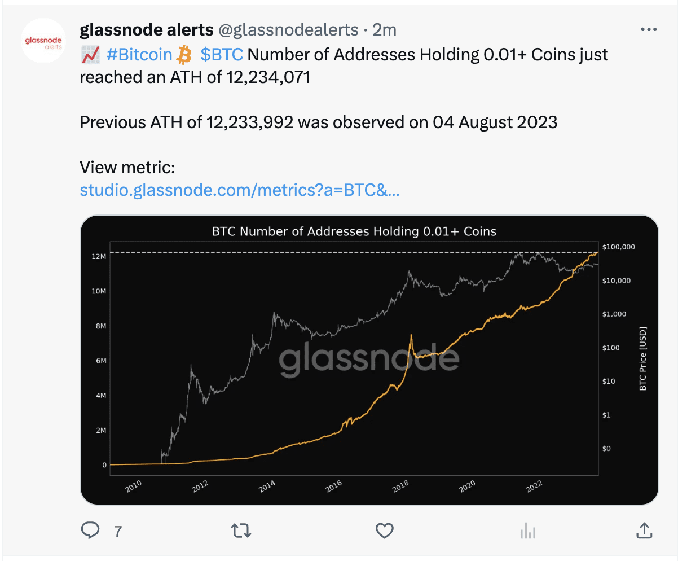The width and height of the screenshot is (678, 561).
Task: Toggle the bookmark via share icon menu
Action: tap(644, 531)
